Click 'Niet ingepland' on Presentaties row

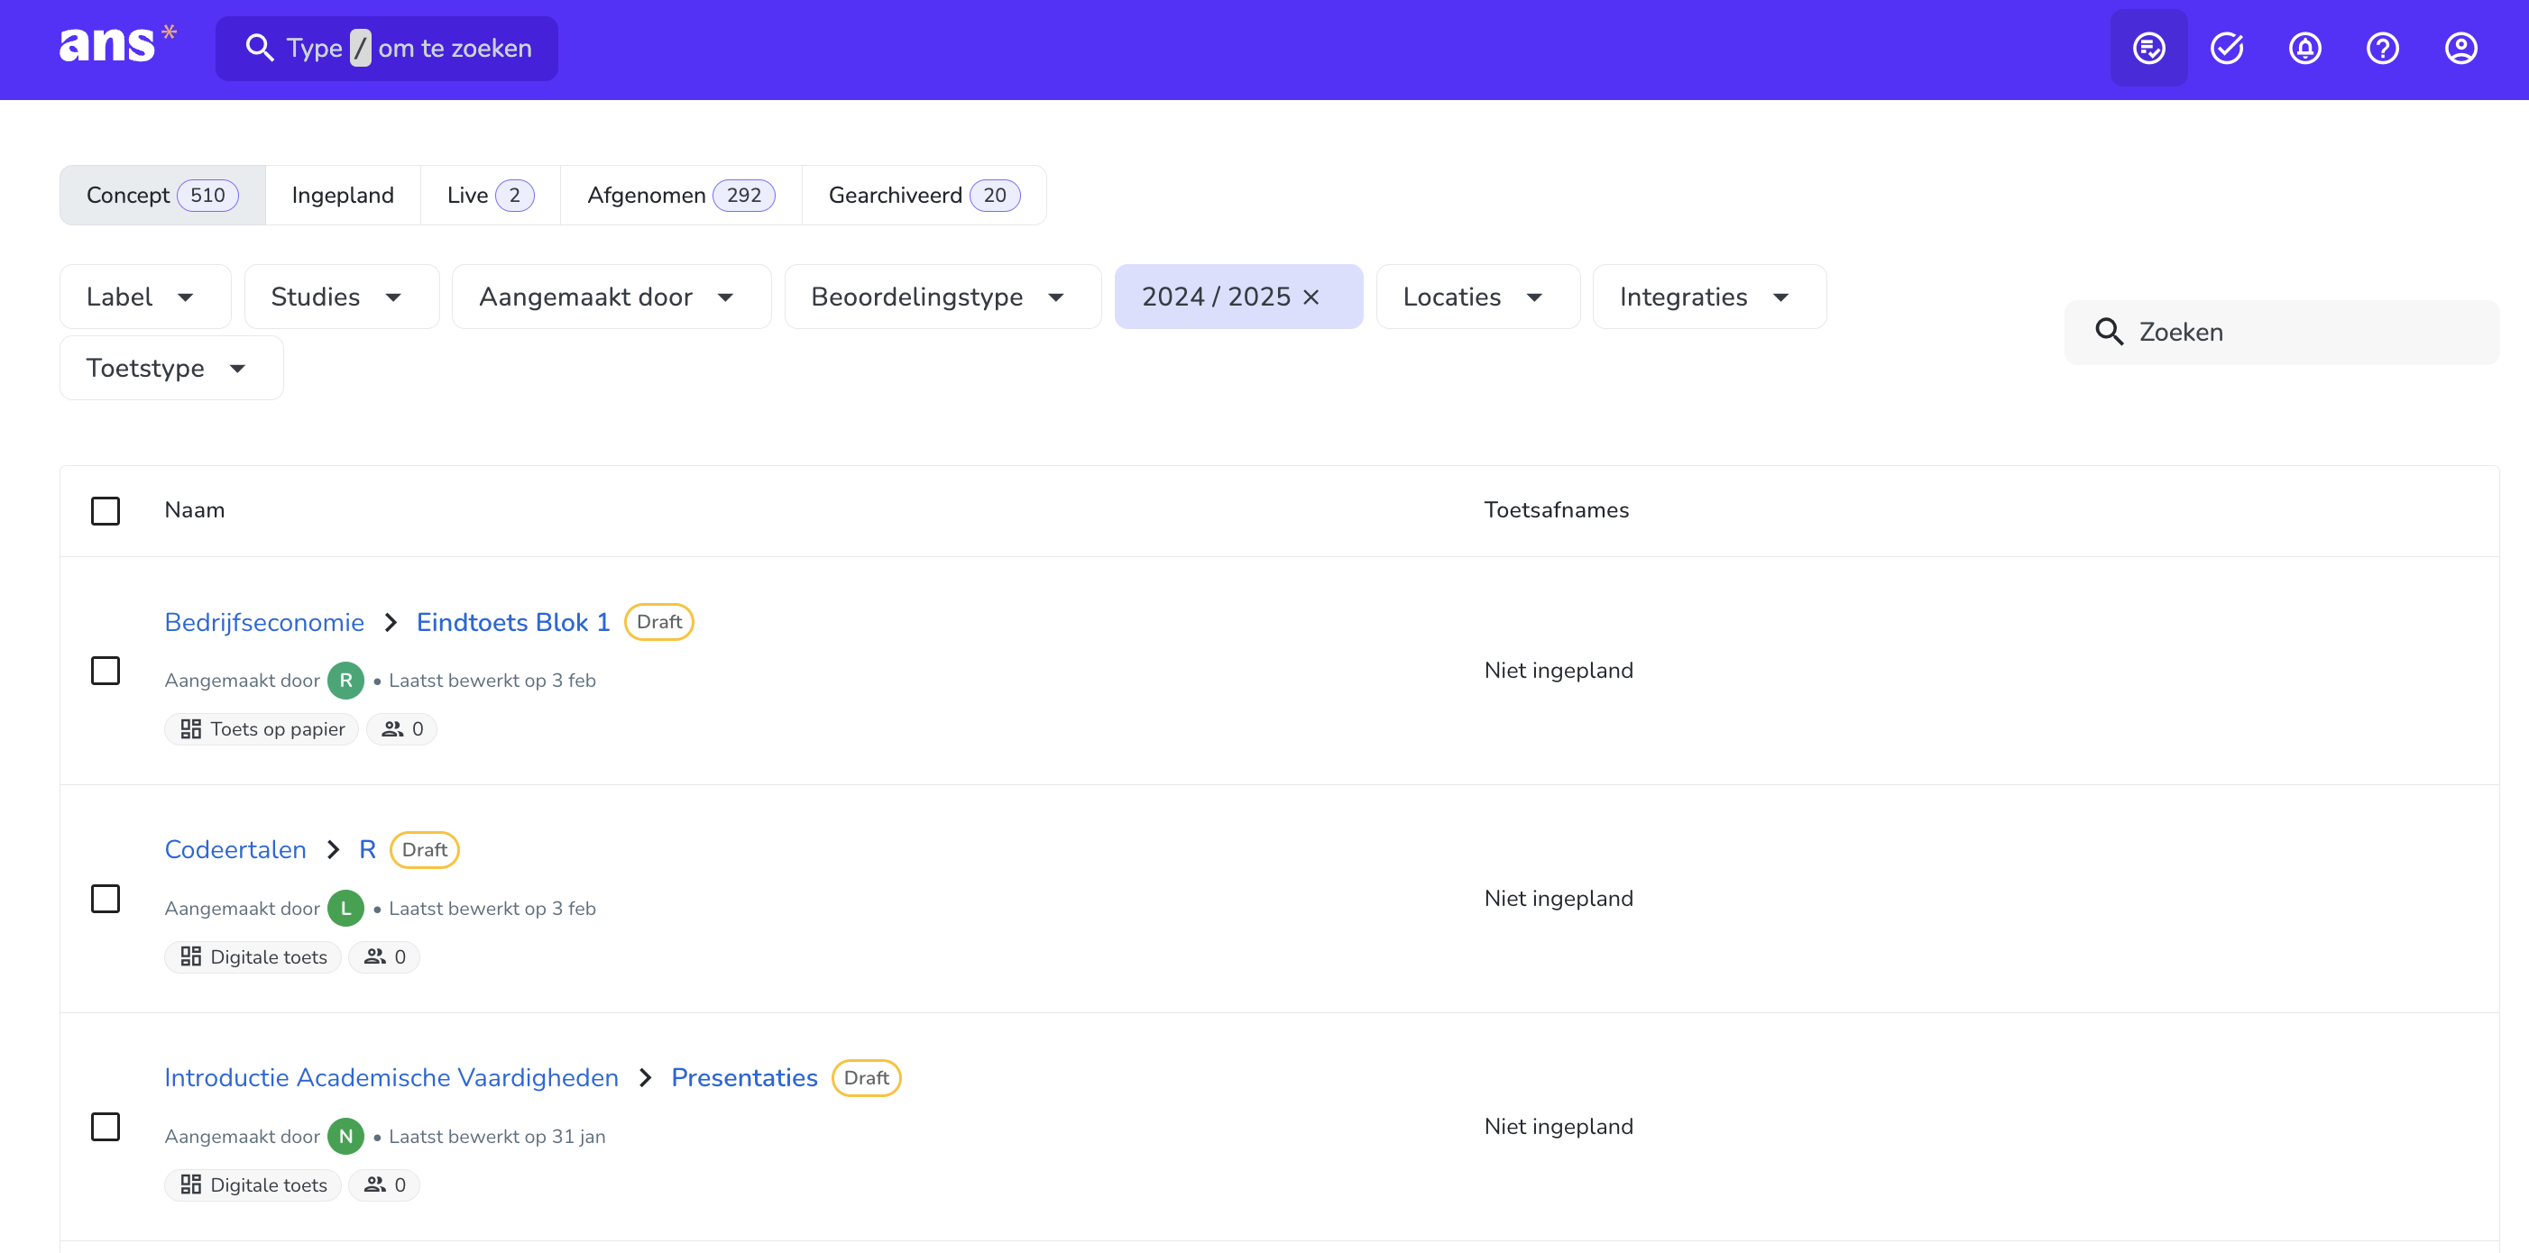(x=1558, y=1127)
